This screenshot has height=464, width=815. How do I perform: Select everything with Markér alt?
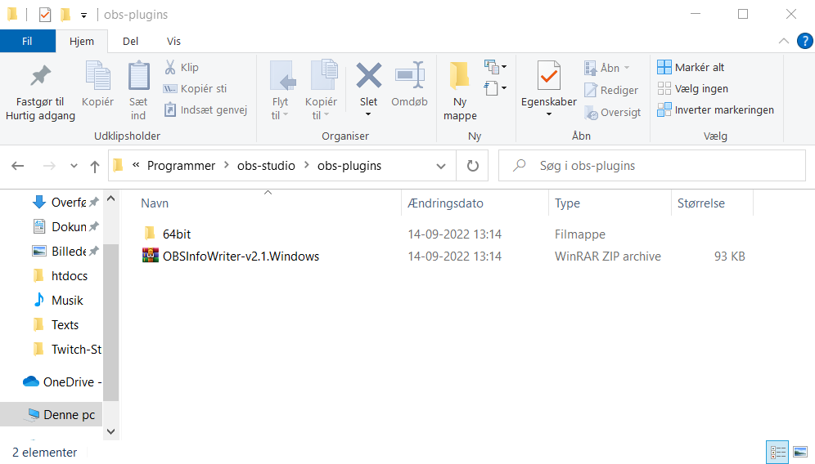pos(691,67)
